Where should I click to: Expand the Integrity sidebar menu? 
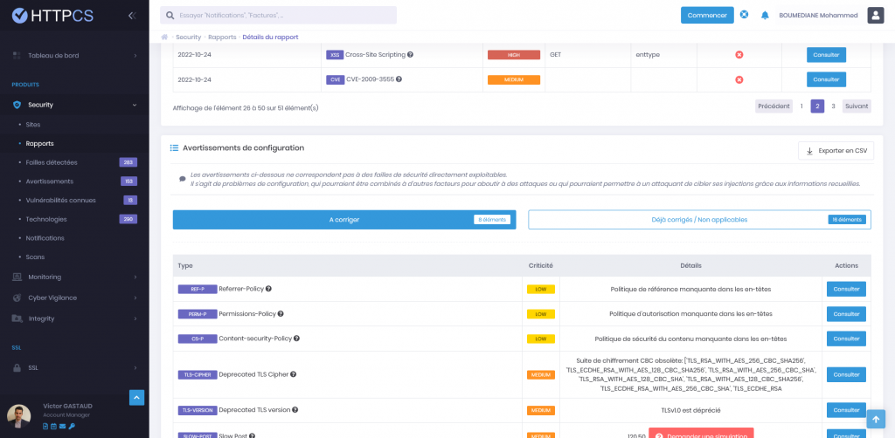[74, 318]
